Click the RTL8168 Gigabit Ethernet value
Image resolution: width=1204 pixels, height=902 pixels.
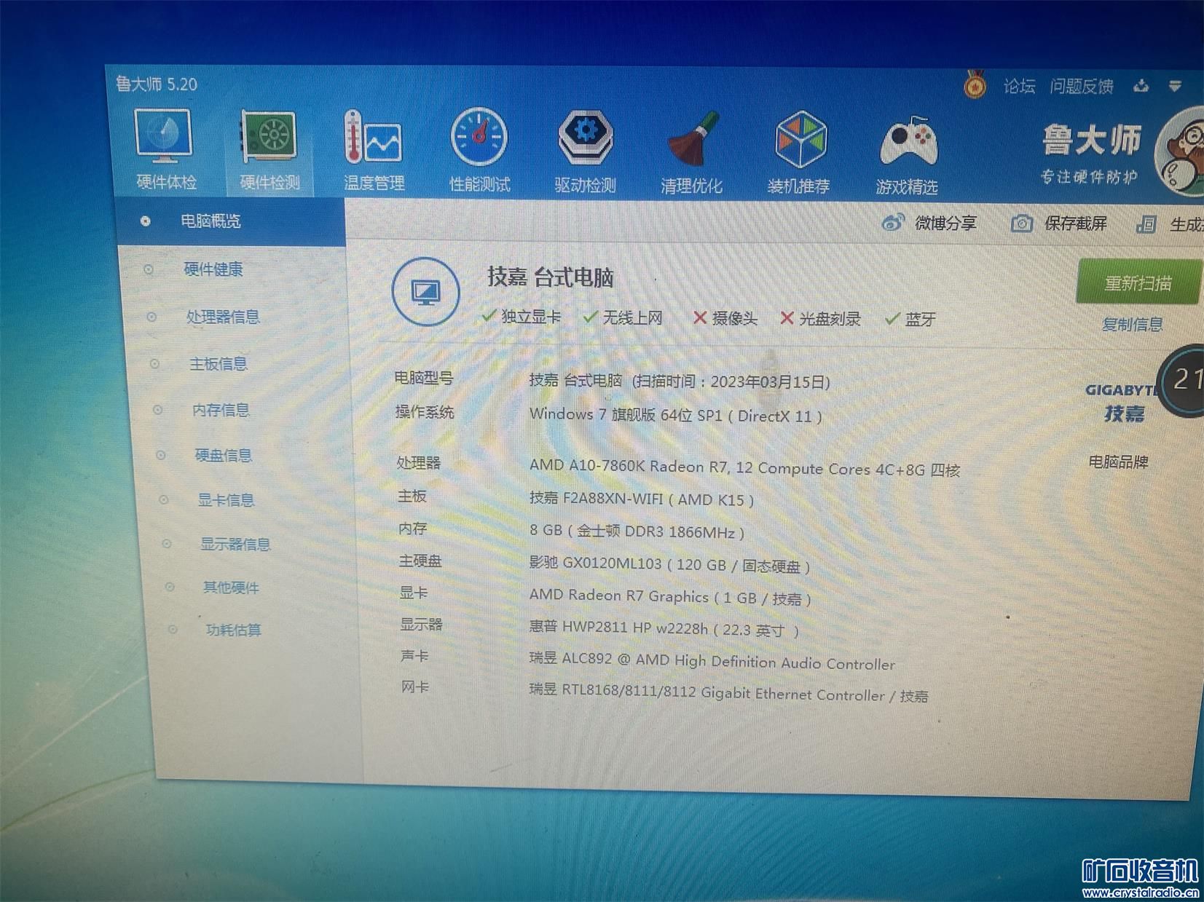coord(728,693)
